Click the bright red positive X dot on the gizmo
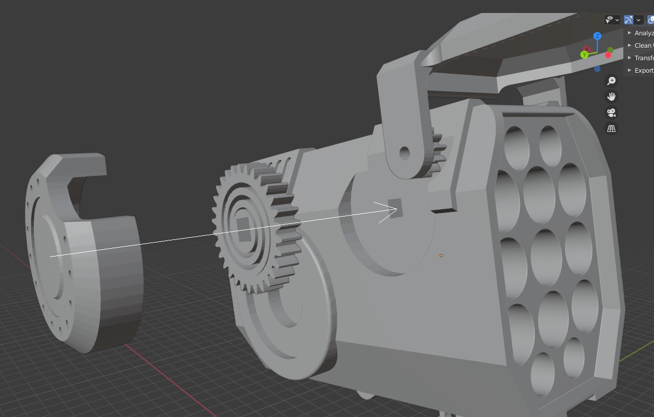Screen dimensions: 654x417 tap(608, 56)
